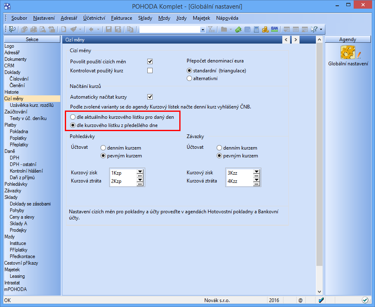Screen dimensions: 375x307
Task: Click ellipsis button for 4Kzz field
Action: tap(256, 184)
